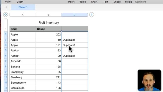This screenshot has width=163, height=92.
Task: Select the cell with count 19
Action: coord(49,40)
